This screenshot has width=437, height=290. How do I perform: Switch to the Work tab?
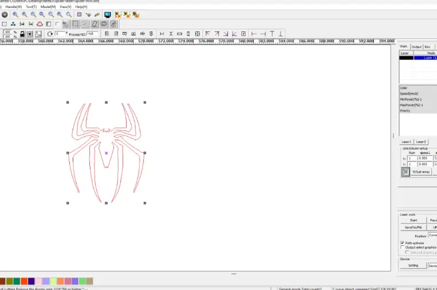coord(403,46)
